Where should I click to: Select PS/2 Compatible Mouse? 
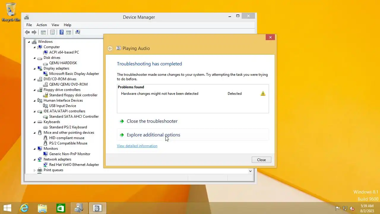[68, 143]
